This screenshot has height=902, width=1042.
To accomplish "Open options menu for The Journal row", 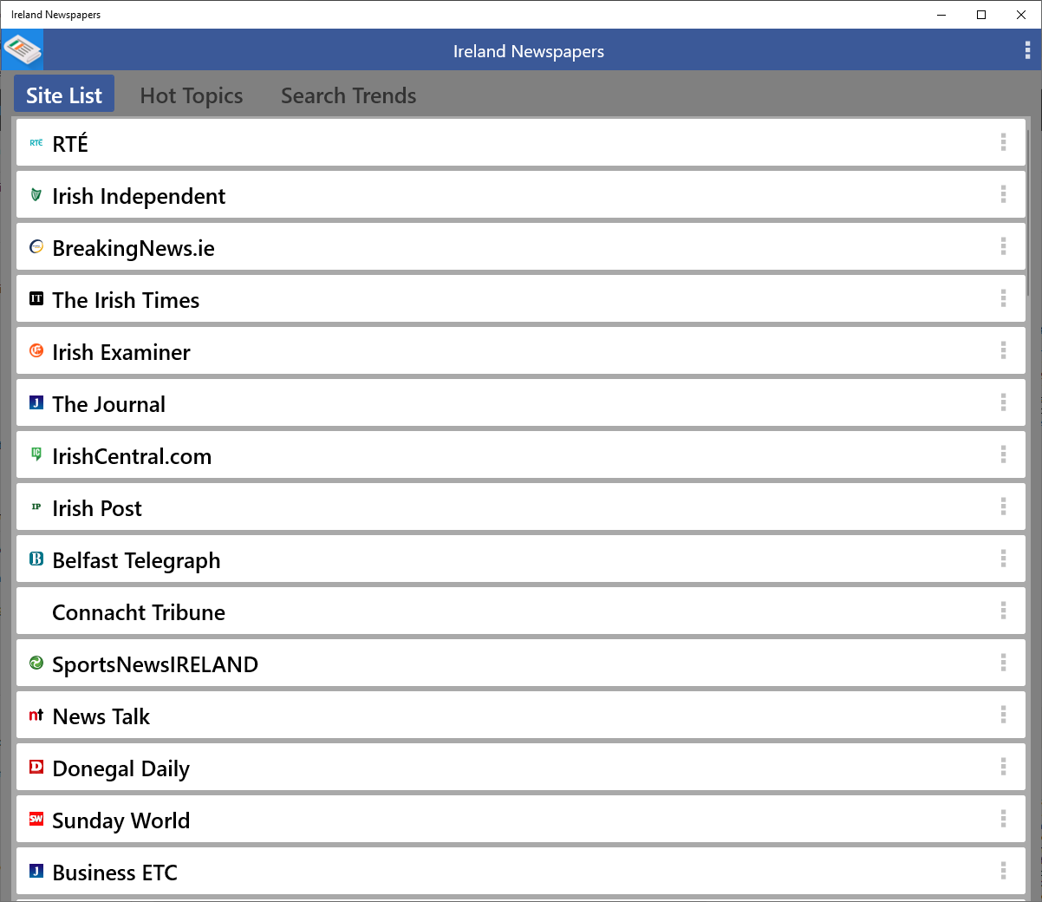I will [1003, 402].
